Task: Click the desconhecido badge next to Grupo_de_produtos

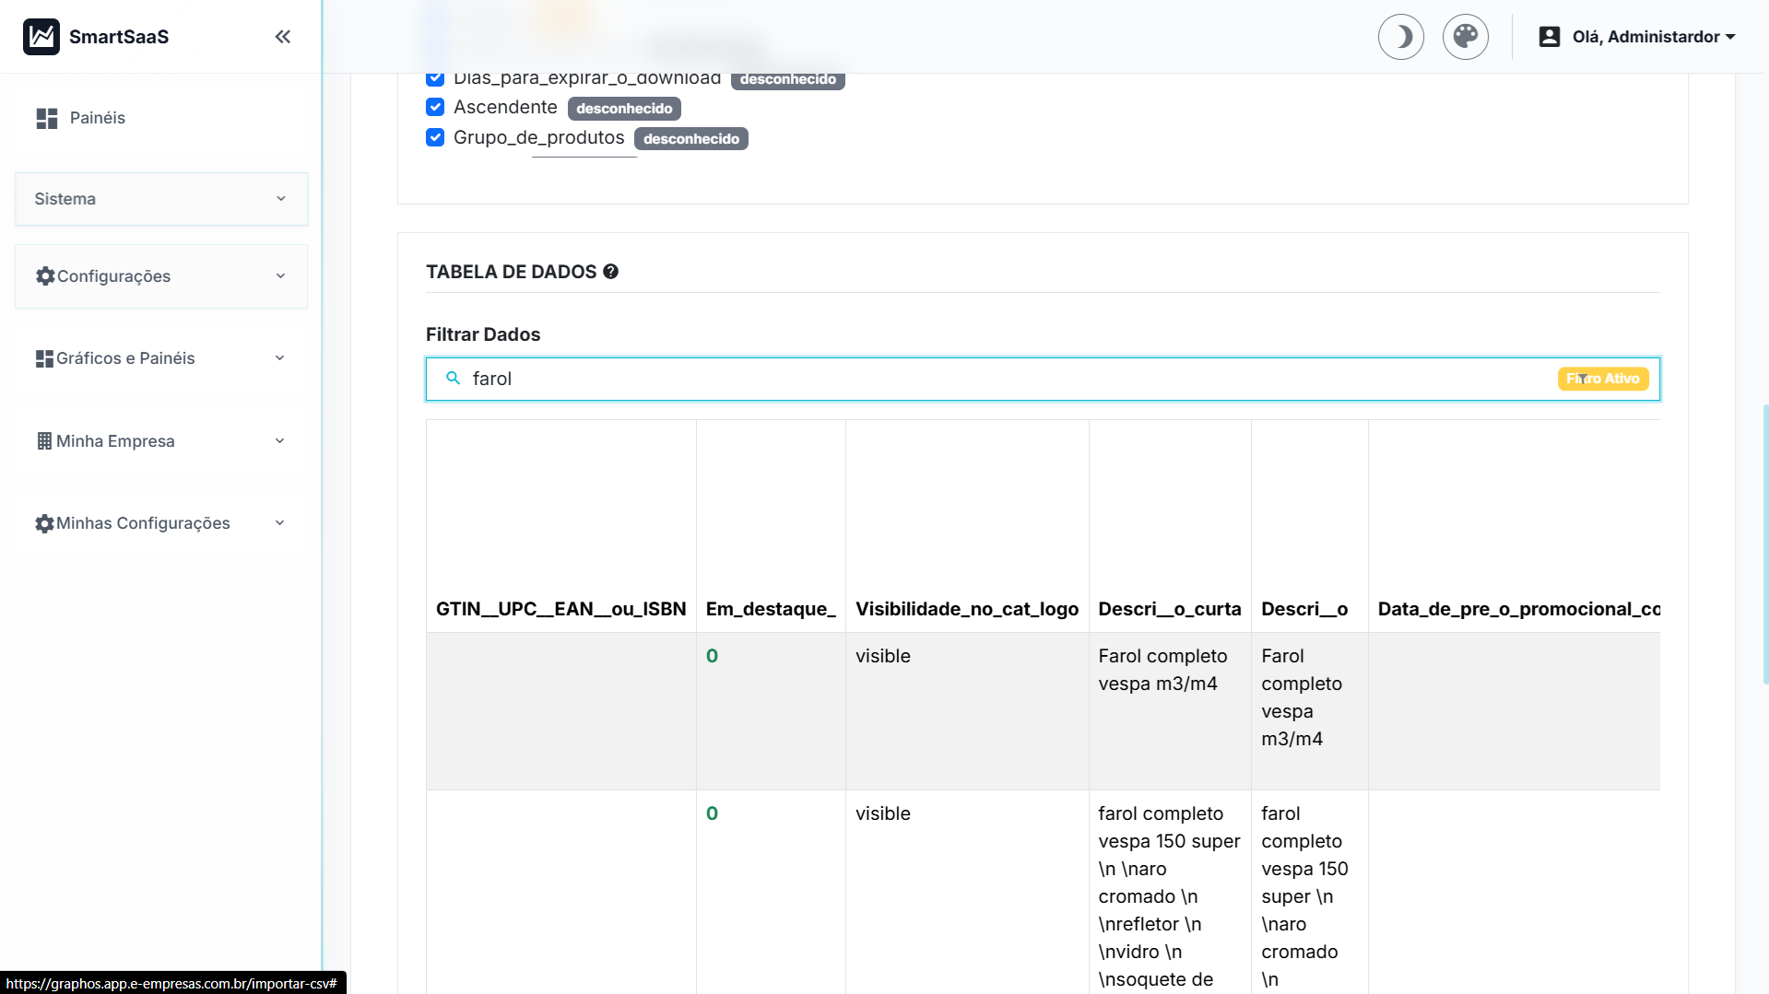Action: tap(691, 139)
